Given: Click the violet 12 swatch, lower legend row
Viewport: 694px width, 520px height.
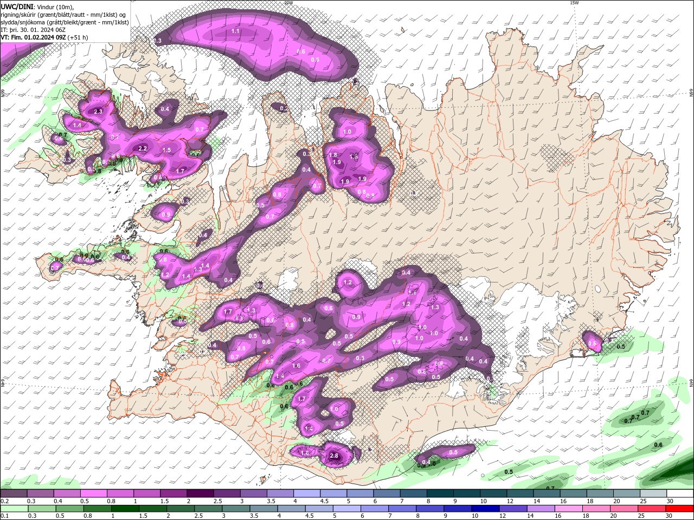Looking at the screenshot, I should click(x=512, y=509).
